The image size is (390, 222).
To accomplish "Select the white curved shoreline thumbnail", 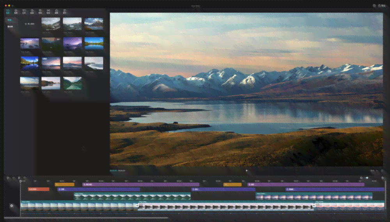I will tap(94, 63).
